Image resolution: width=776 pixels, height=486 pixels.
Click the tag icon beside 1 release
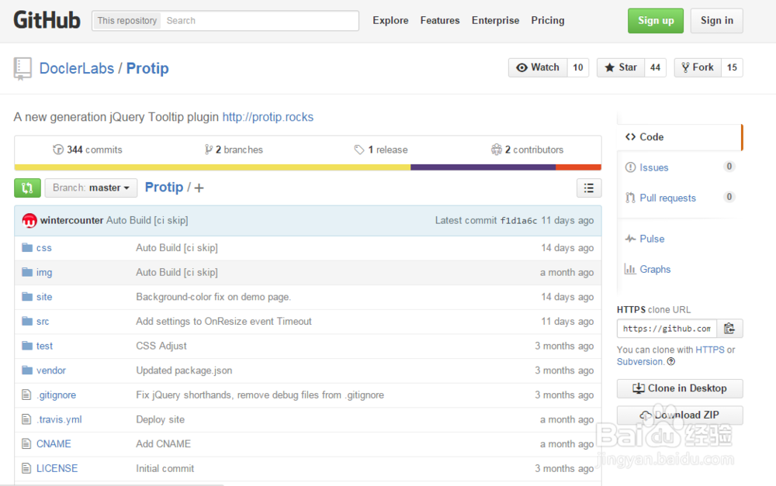click(359, 149)
